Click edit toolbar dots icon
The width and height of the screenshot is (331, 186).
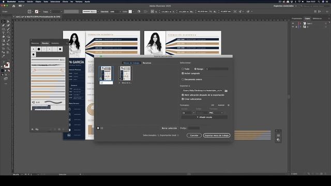pos(6,84)
